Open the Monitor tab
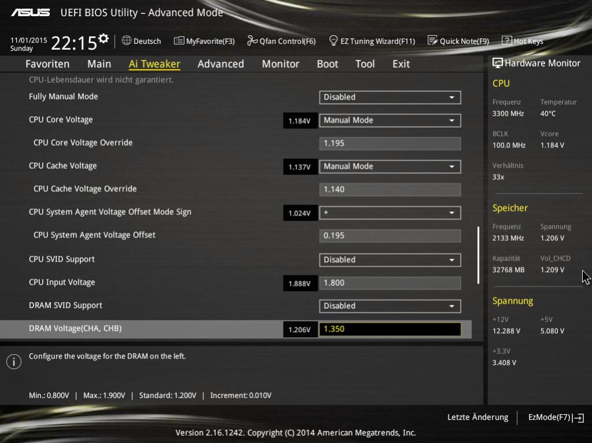 [281, 64]
